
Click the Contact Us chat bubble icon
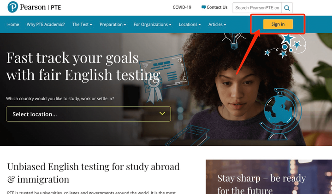pos(203,7)
